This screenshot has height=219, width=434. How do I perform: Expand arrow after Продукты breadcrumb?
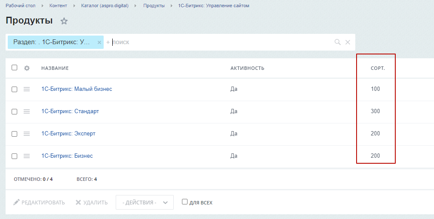(x=172, y=6)
